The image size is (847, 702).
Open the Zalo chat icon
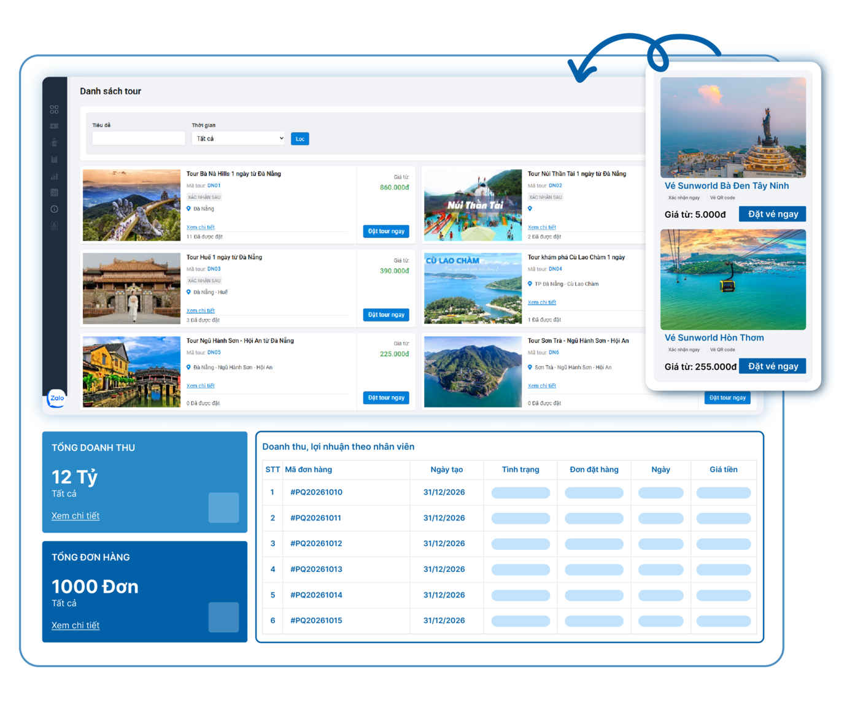[57, 398]
